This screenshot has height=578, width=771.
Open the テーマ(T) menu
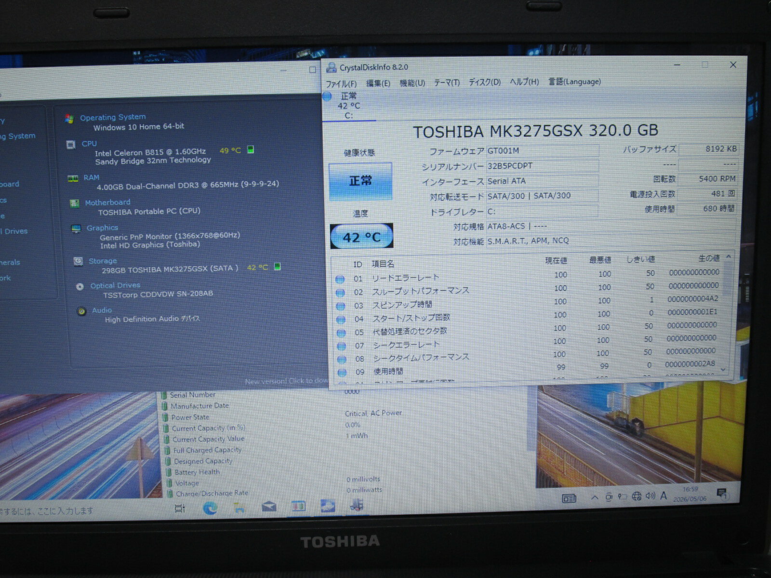pos(447,82)
